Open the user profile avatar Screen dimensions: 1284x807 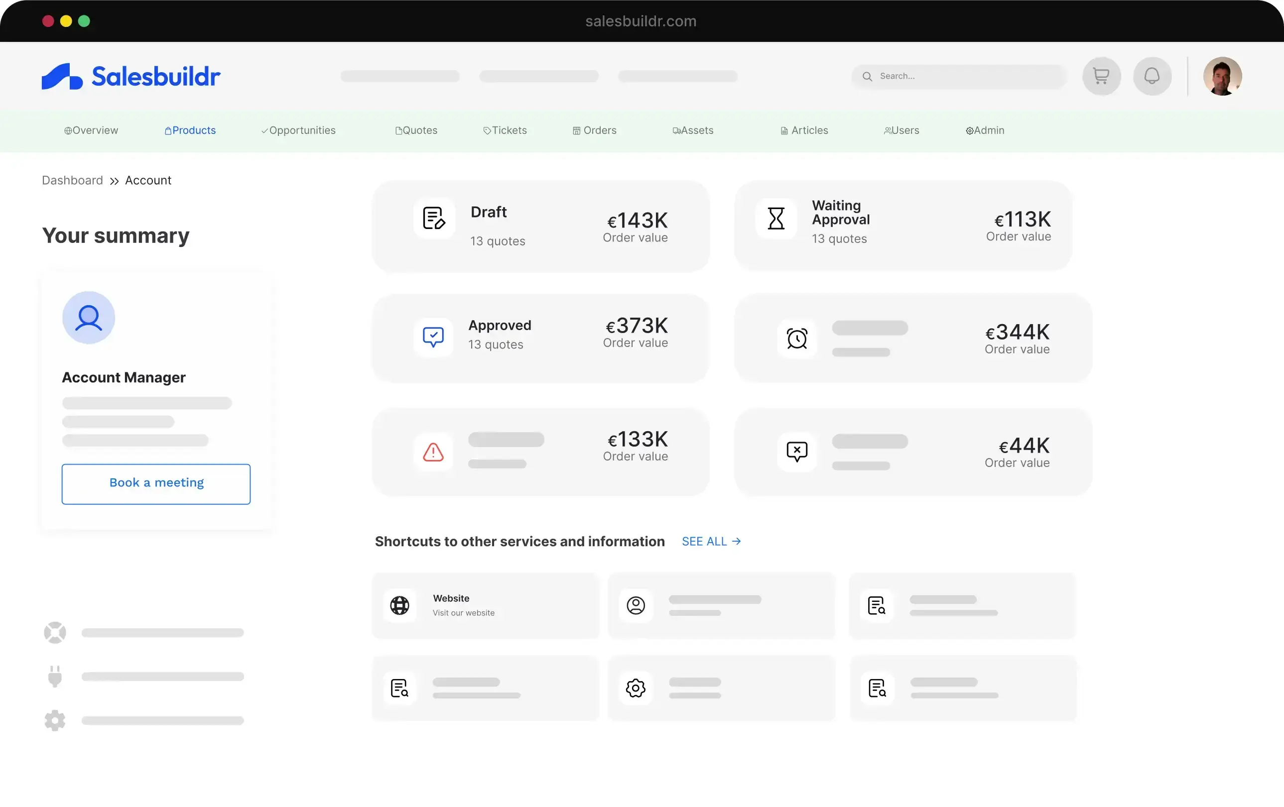pos(1222,76)
